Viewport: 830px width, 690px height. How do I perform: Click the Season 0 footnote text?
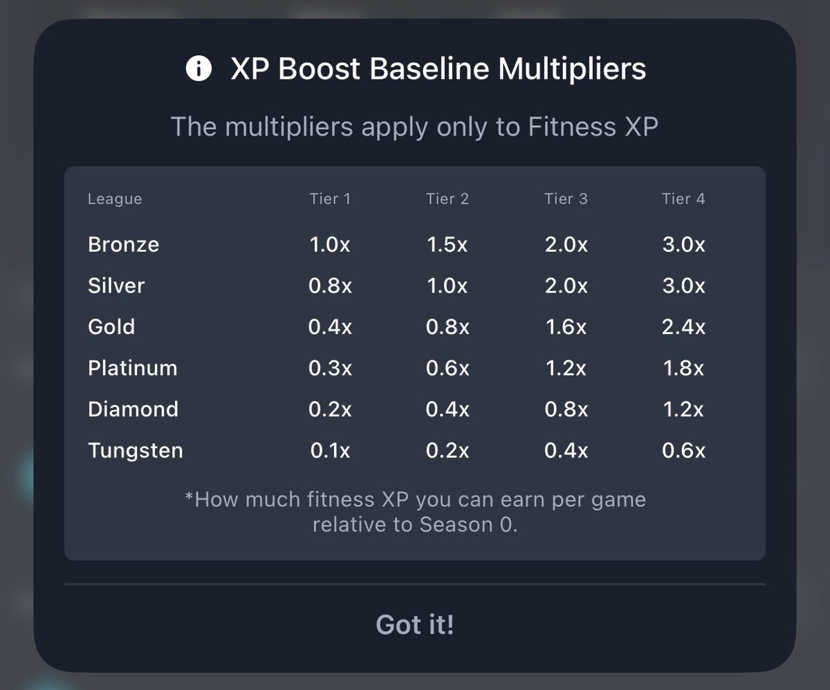click(415, 512)
